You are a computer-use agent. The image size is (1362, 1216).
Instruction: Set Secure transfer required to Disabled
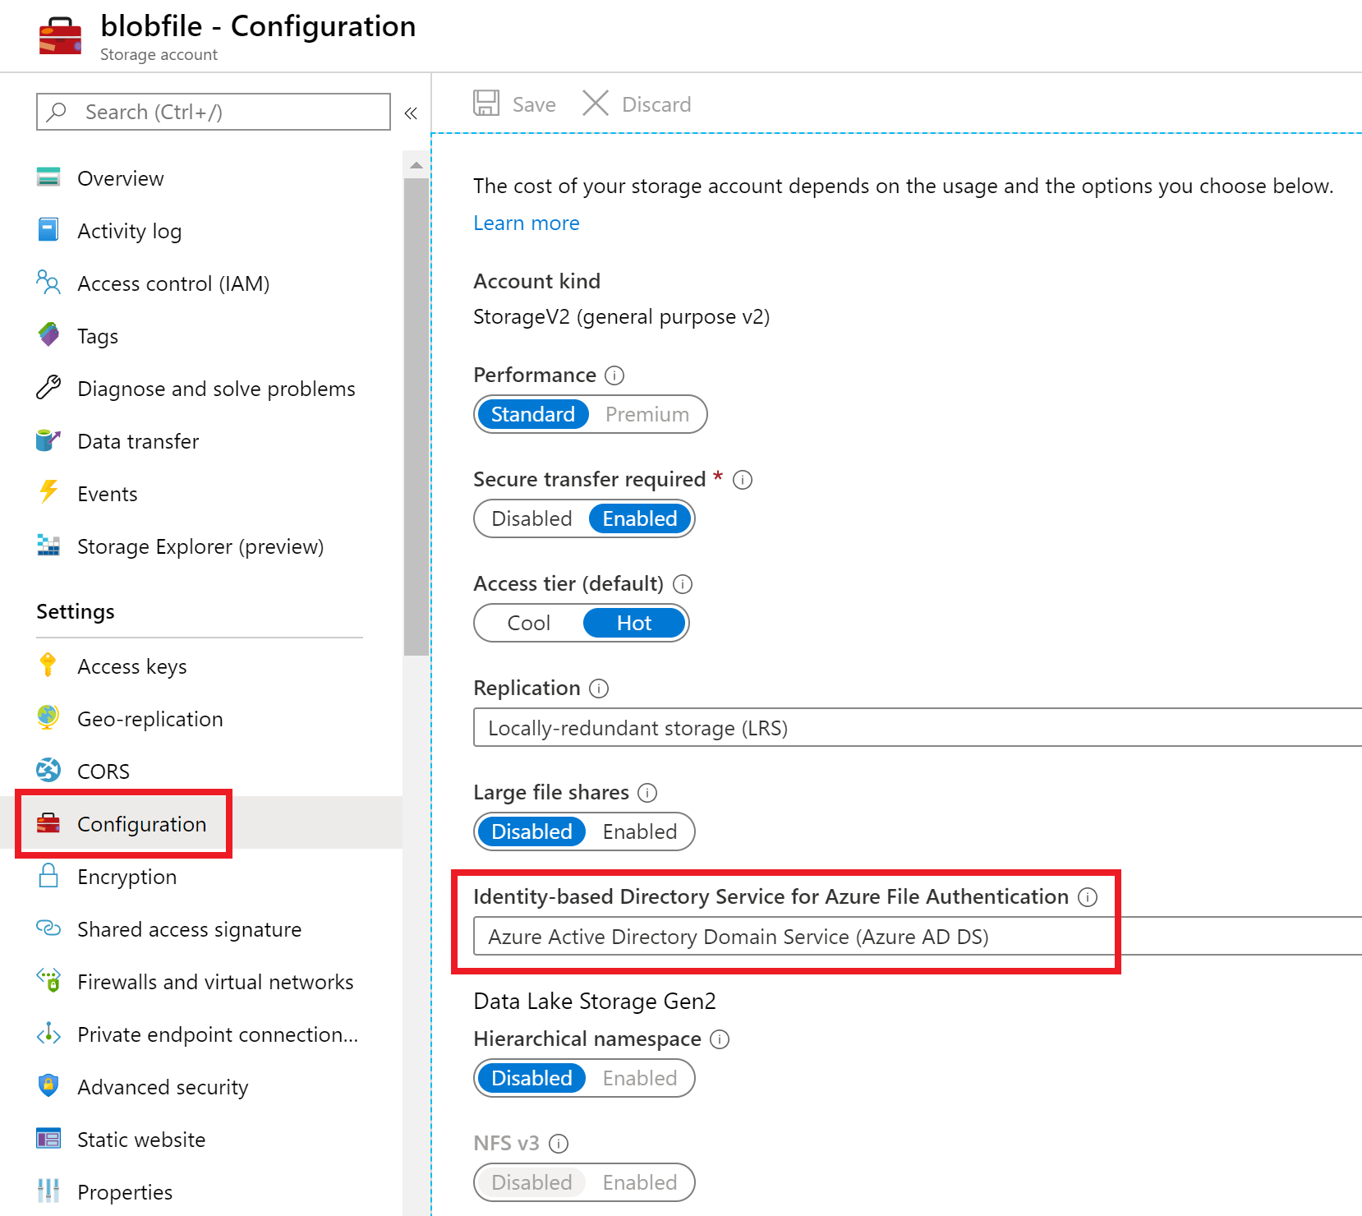point(531,518)
